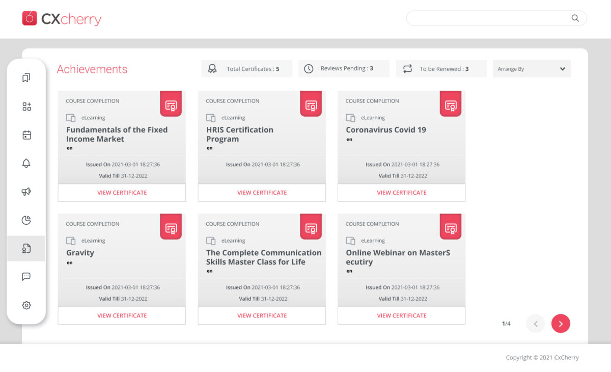Image resolution: width=611 pixels, height=372 pixels.
Task: Open the chat messages sidebar icon
Action: (x=26, y=277)
